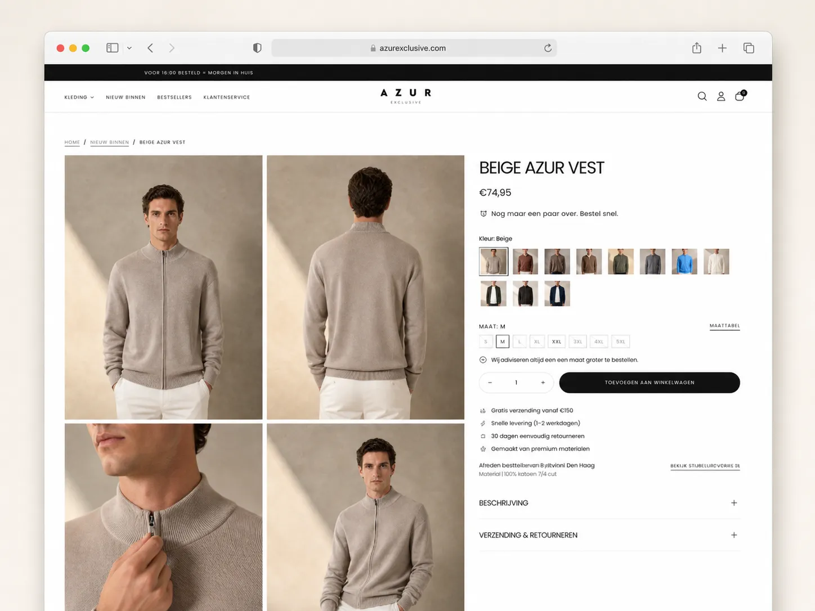Image resolution: width=815 pixels, height=611 pixels.
Task: Open the Maattabel link
Action: point(725,326)
